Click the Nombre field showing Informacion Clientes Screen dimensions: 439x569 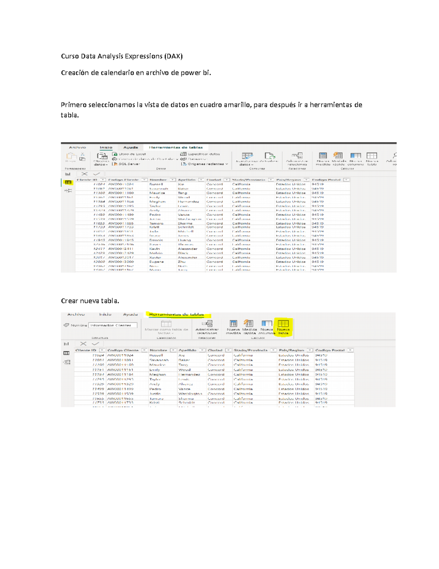click(x=112, y=325)
